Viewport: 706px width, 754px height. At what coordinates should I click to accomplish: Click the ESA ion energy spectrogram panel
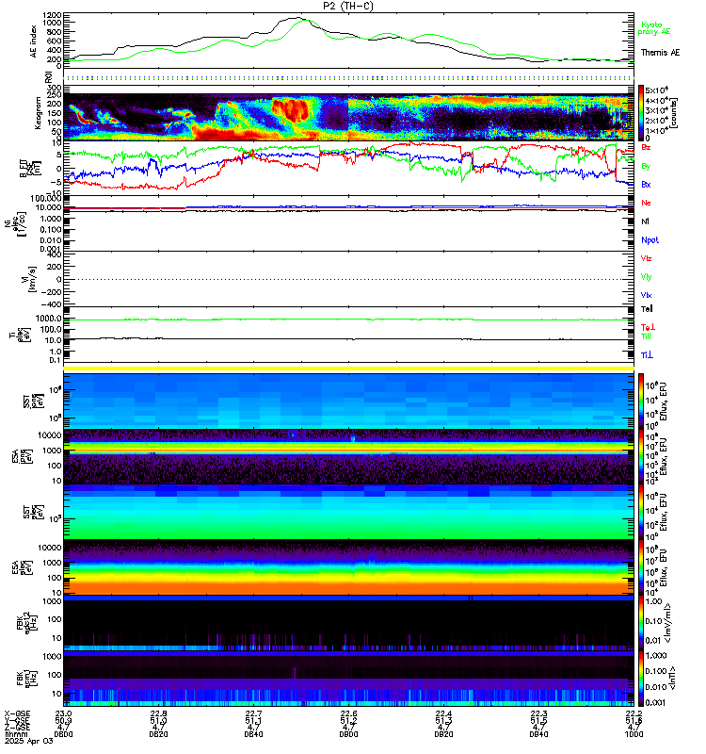point(348,457)
